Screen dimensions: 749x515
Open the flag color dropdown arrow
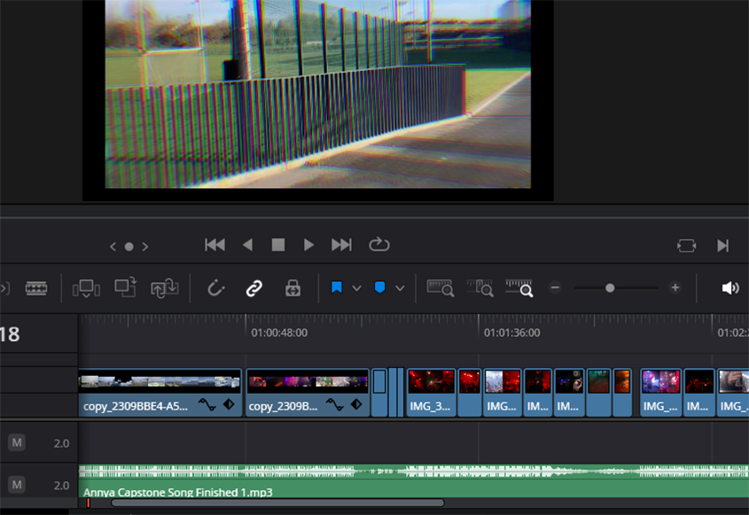point(356,288)
